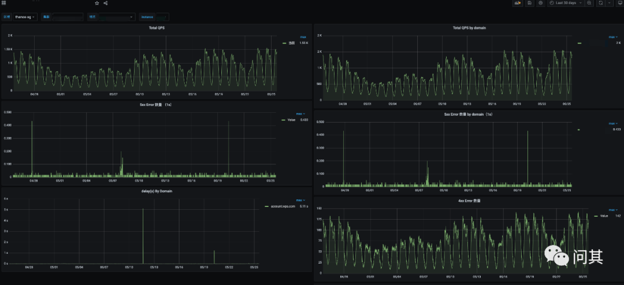Refresh the dashboard with the refresh icon
The width and height of the screenshot is (624, 285).
click(600, 3)
